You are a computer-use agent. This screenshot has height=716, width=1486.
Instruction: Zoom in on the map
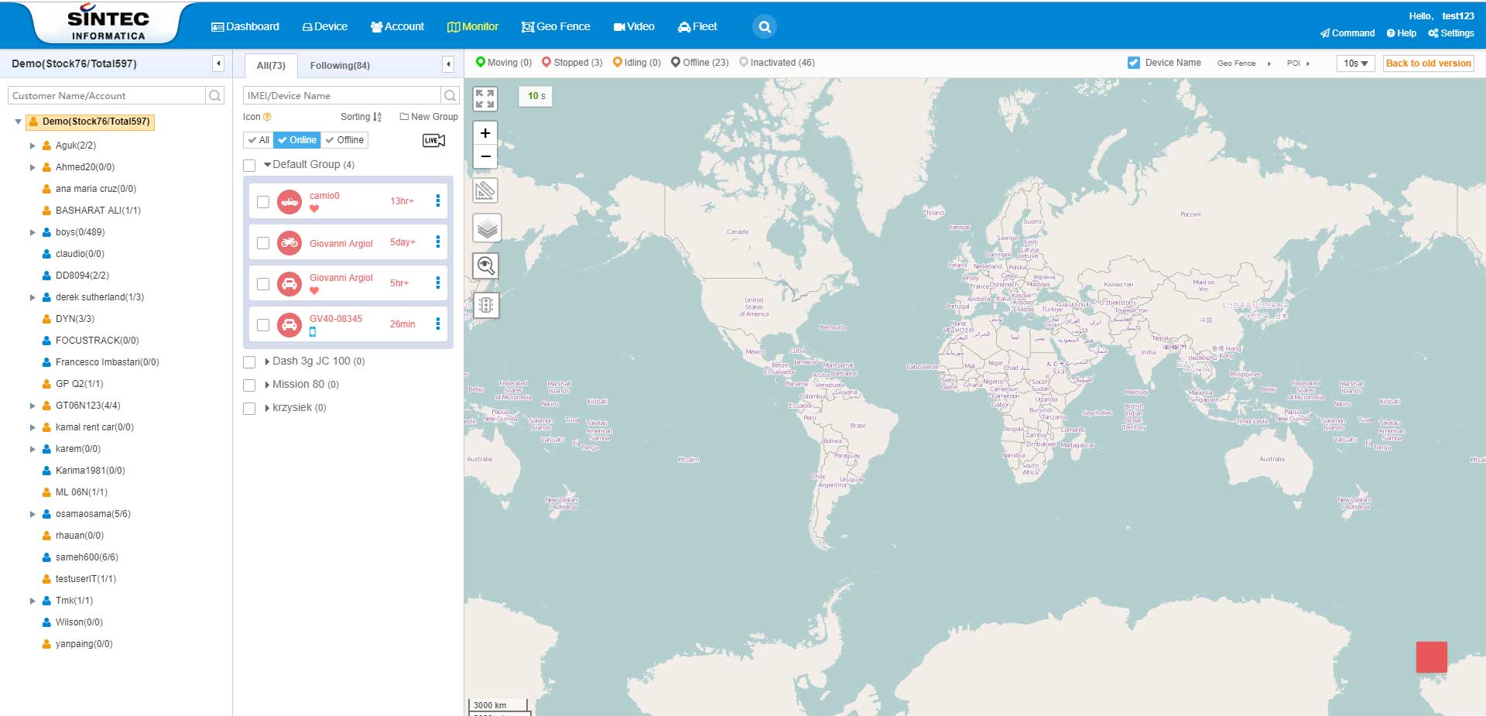[x=485, y=133]
